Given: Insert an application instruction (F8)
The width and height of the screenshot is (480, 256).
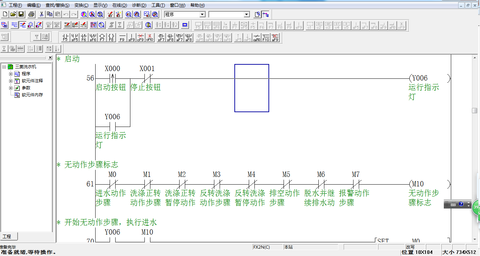Looking at the screenshot, I should (111, 37).
